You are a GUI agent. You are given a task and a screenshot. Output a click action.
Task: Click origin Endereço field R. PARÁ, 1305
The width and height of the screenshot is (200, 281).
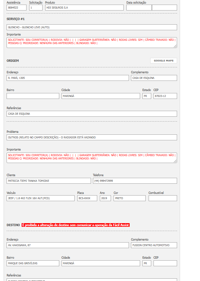(68, 78)
